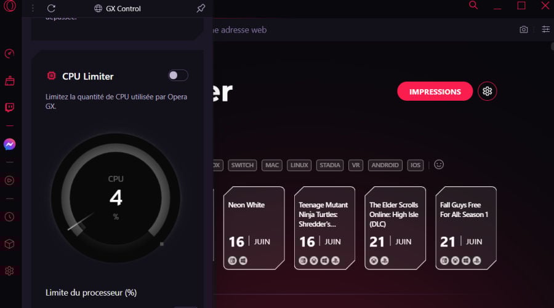Filter games by VR platform
Screen dimensions: 554x308
(x=356, y=165)
